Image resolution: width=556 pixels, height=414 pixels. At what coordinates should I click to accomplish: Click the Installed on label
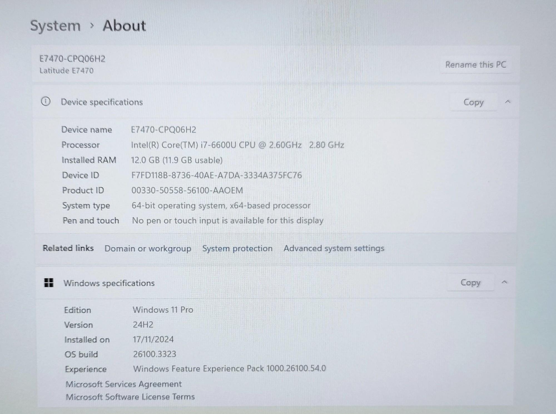tap(87, 340)
